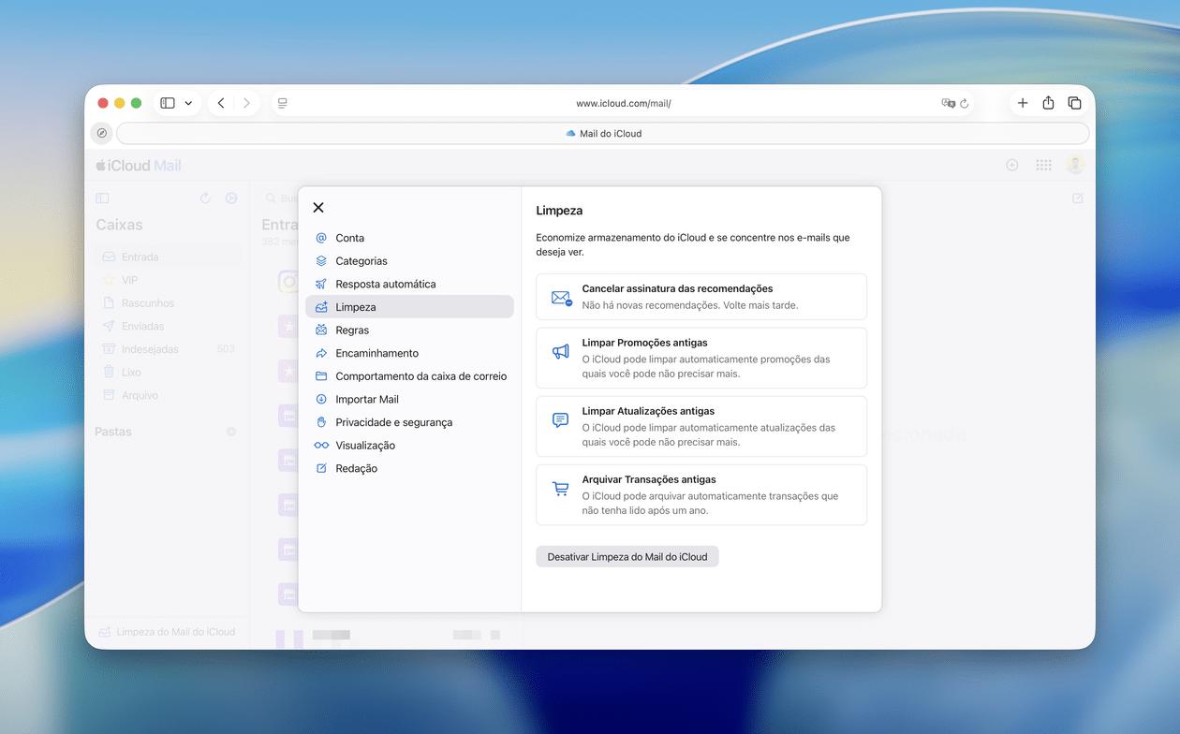Image resolution: width=1180 pixels, height=734 pixels.
Task: Select the Mail do iCloud tab
Action: pyautogui.click(x=603, y=133)
